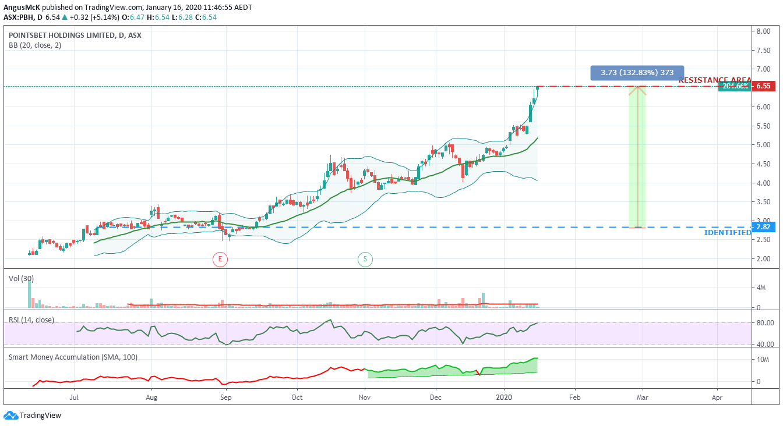Click the 3.73 (132.83%) 373 measurement box
Viewport: 783px width, 426px height.
pos(637,73)
